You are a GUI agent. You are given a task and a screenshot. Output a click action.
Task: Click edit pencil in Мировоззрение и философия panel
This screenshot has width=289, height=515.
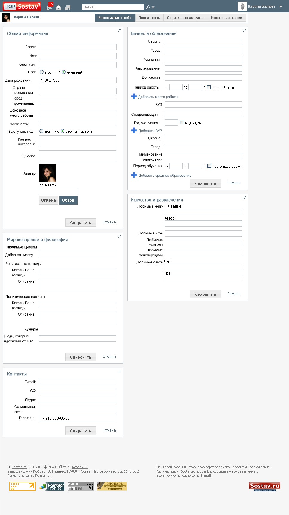point(119,237)
